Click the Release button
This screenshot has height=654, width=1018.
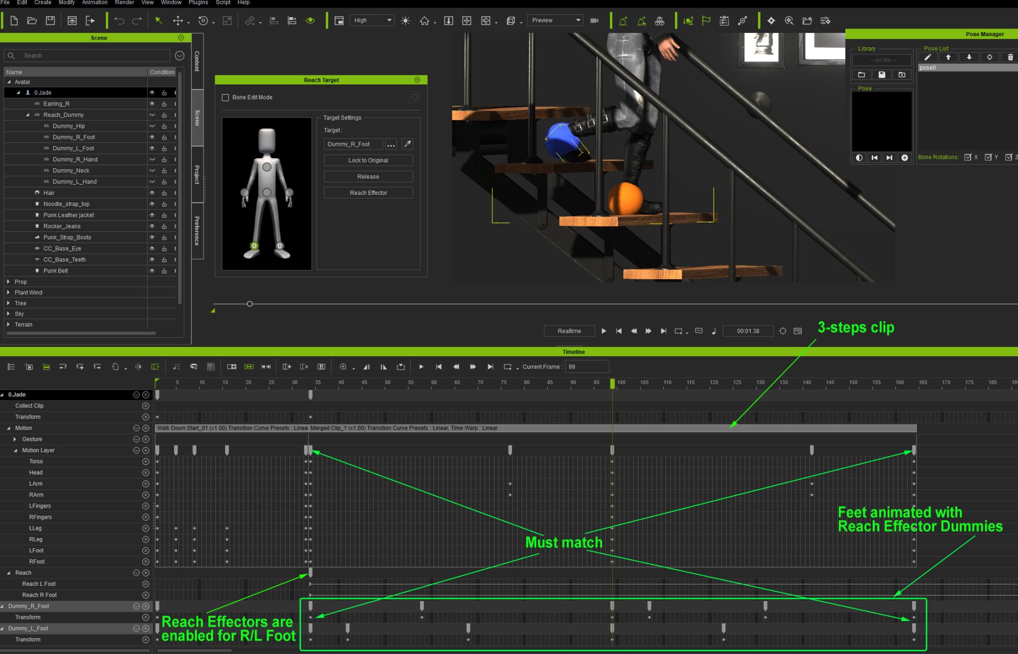pos(368,177)
